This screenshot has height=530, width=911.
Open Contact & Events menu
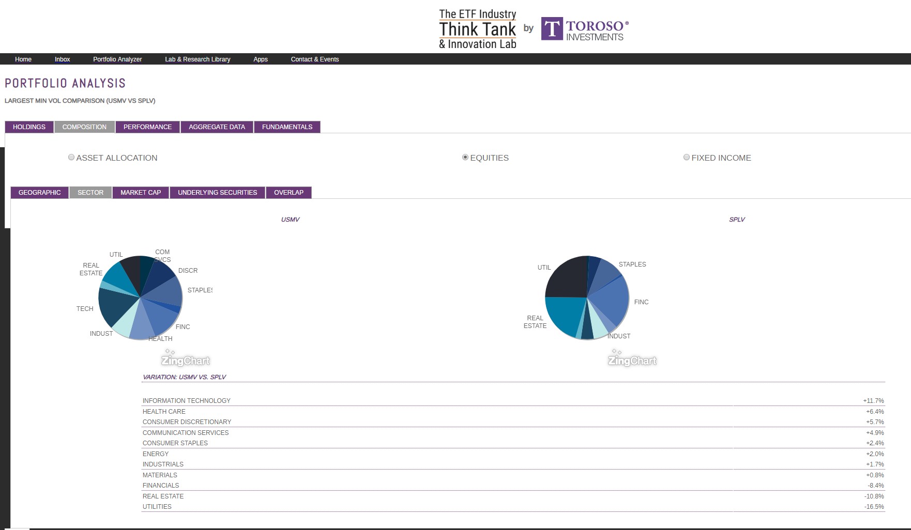pos(315,59)
